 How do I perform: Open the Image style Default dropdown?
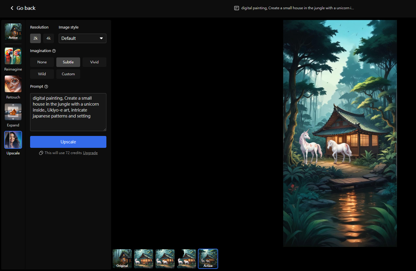(x=82, y=38)
